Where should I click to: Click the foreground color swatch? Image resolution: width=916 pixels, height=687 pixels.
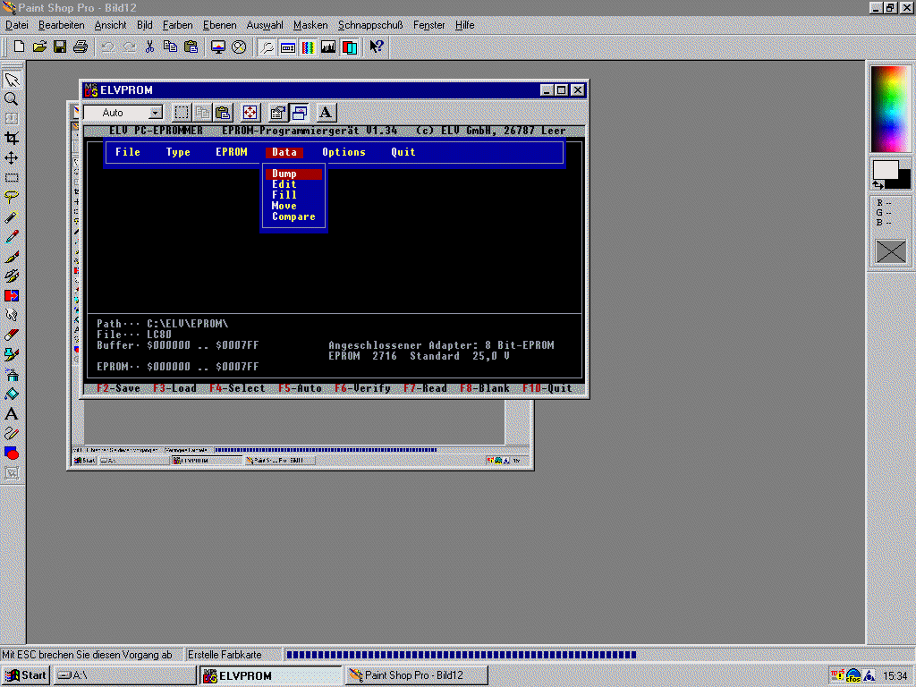(885, 170)
